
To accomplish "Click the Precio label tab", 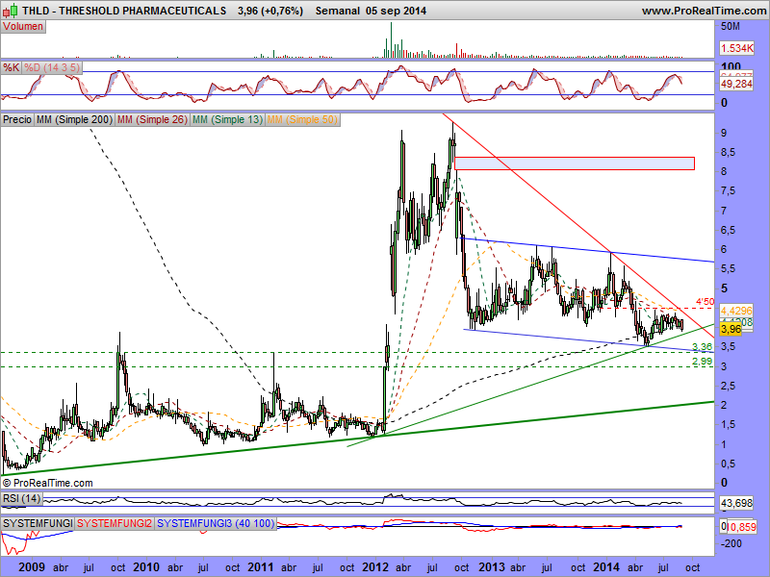I will pyautogui.click(x=17, y=119).
